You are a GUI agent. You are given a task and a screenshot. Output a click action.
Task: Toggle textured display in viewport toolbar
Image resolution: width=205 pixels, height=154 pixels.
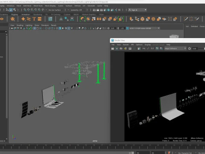pyautogui.click(x=69, y=28)
